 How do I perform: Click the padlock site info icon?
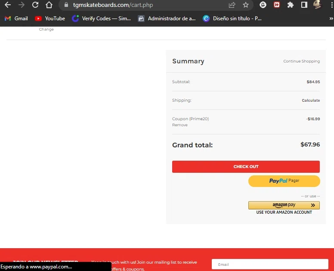[x=66, y=5]
